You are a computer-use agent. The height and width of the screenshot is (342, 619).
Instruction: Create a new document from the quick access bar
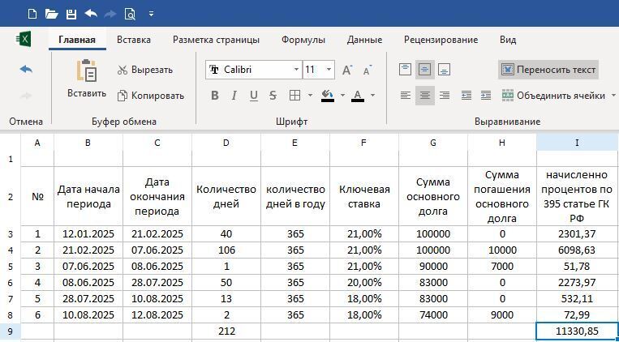click(32, 15)
